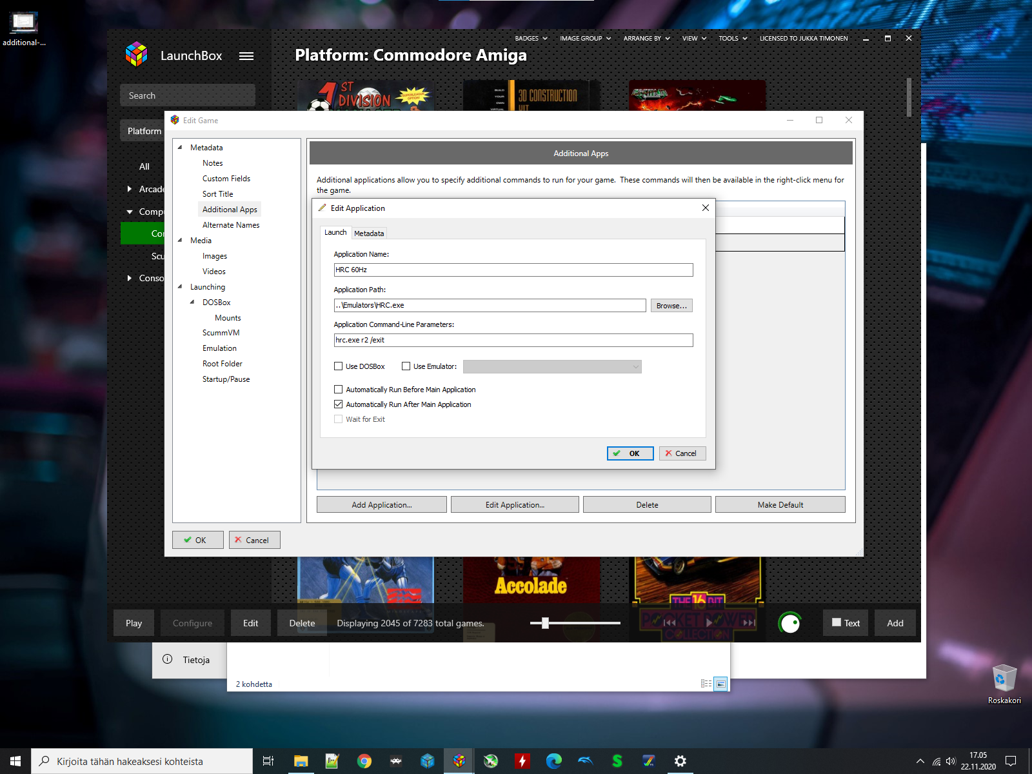Select Alternate Names in the tree
1032x774 pixels.
[x=231, y=225]
